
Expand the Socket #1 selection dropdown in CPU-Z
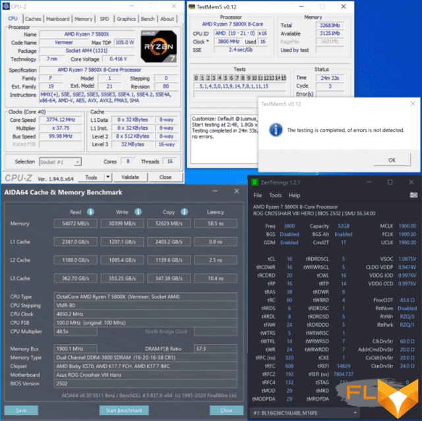78,162
